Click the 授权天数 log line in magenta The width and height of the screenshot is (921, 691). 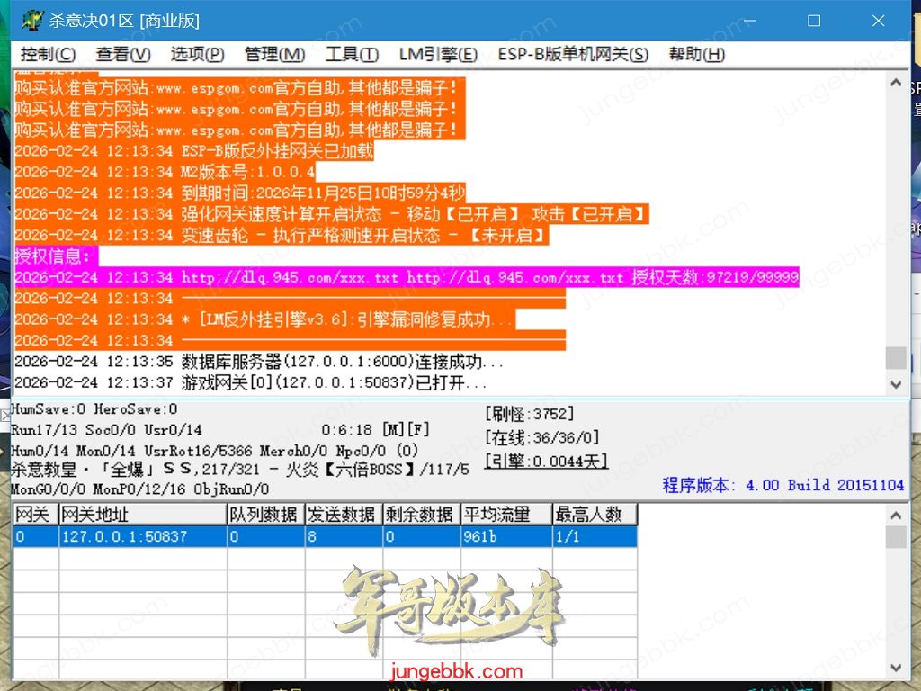click(405, 277)
